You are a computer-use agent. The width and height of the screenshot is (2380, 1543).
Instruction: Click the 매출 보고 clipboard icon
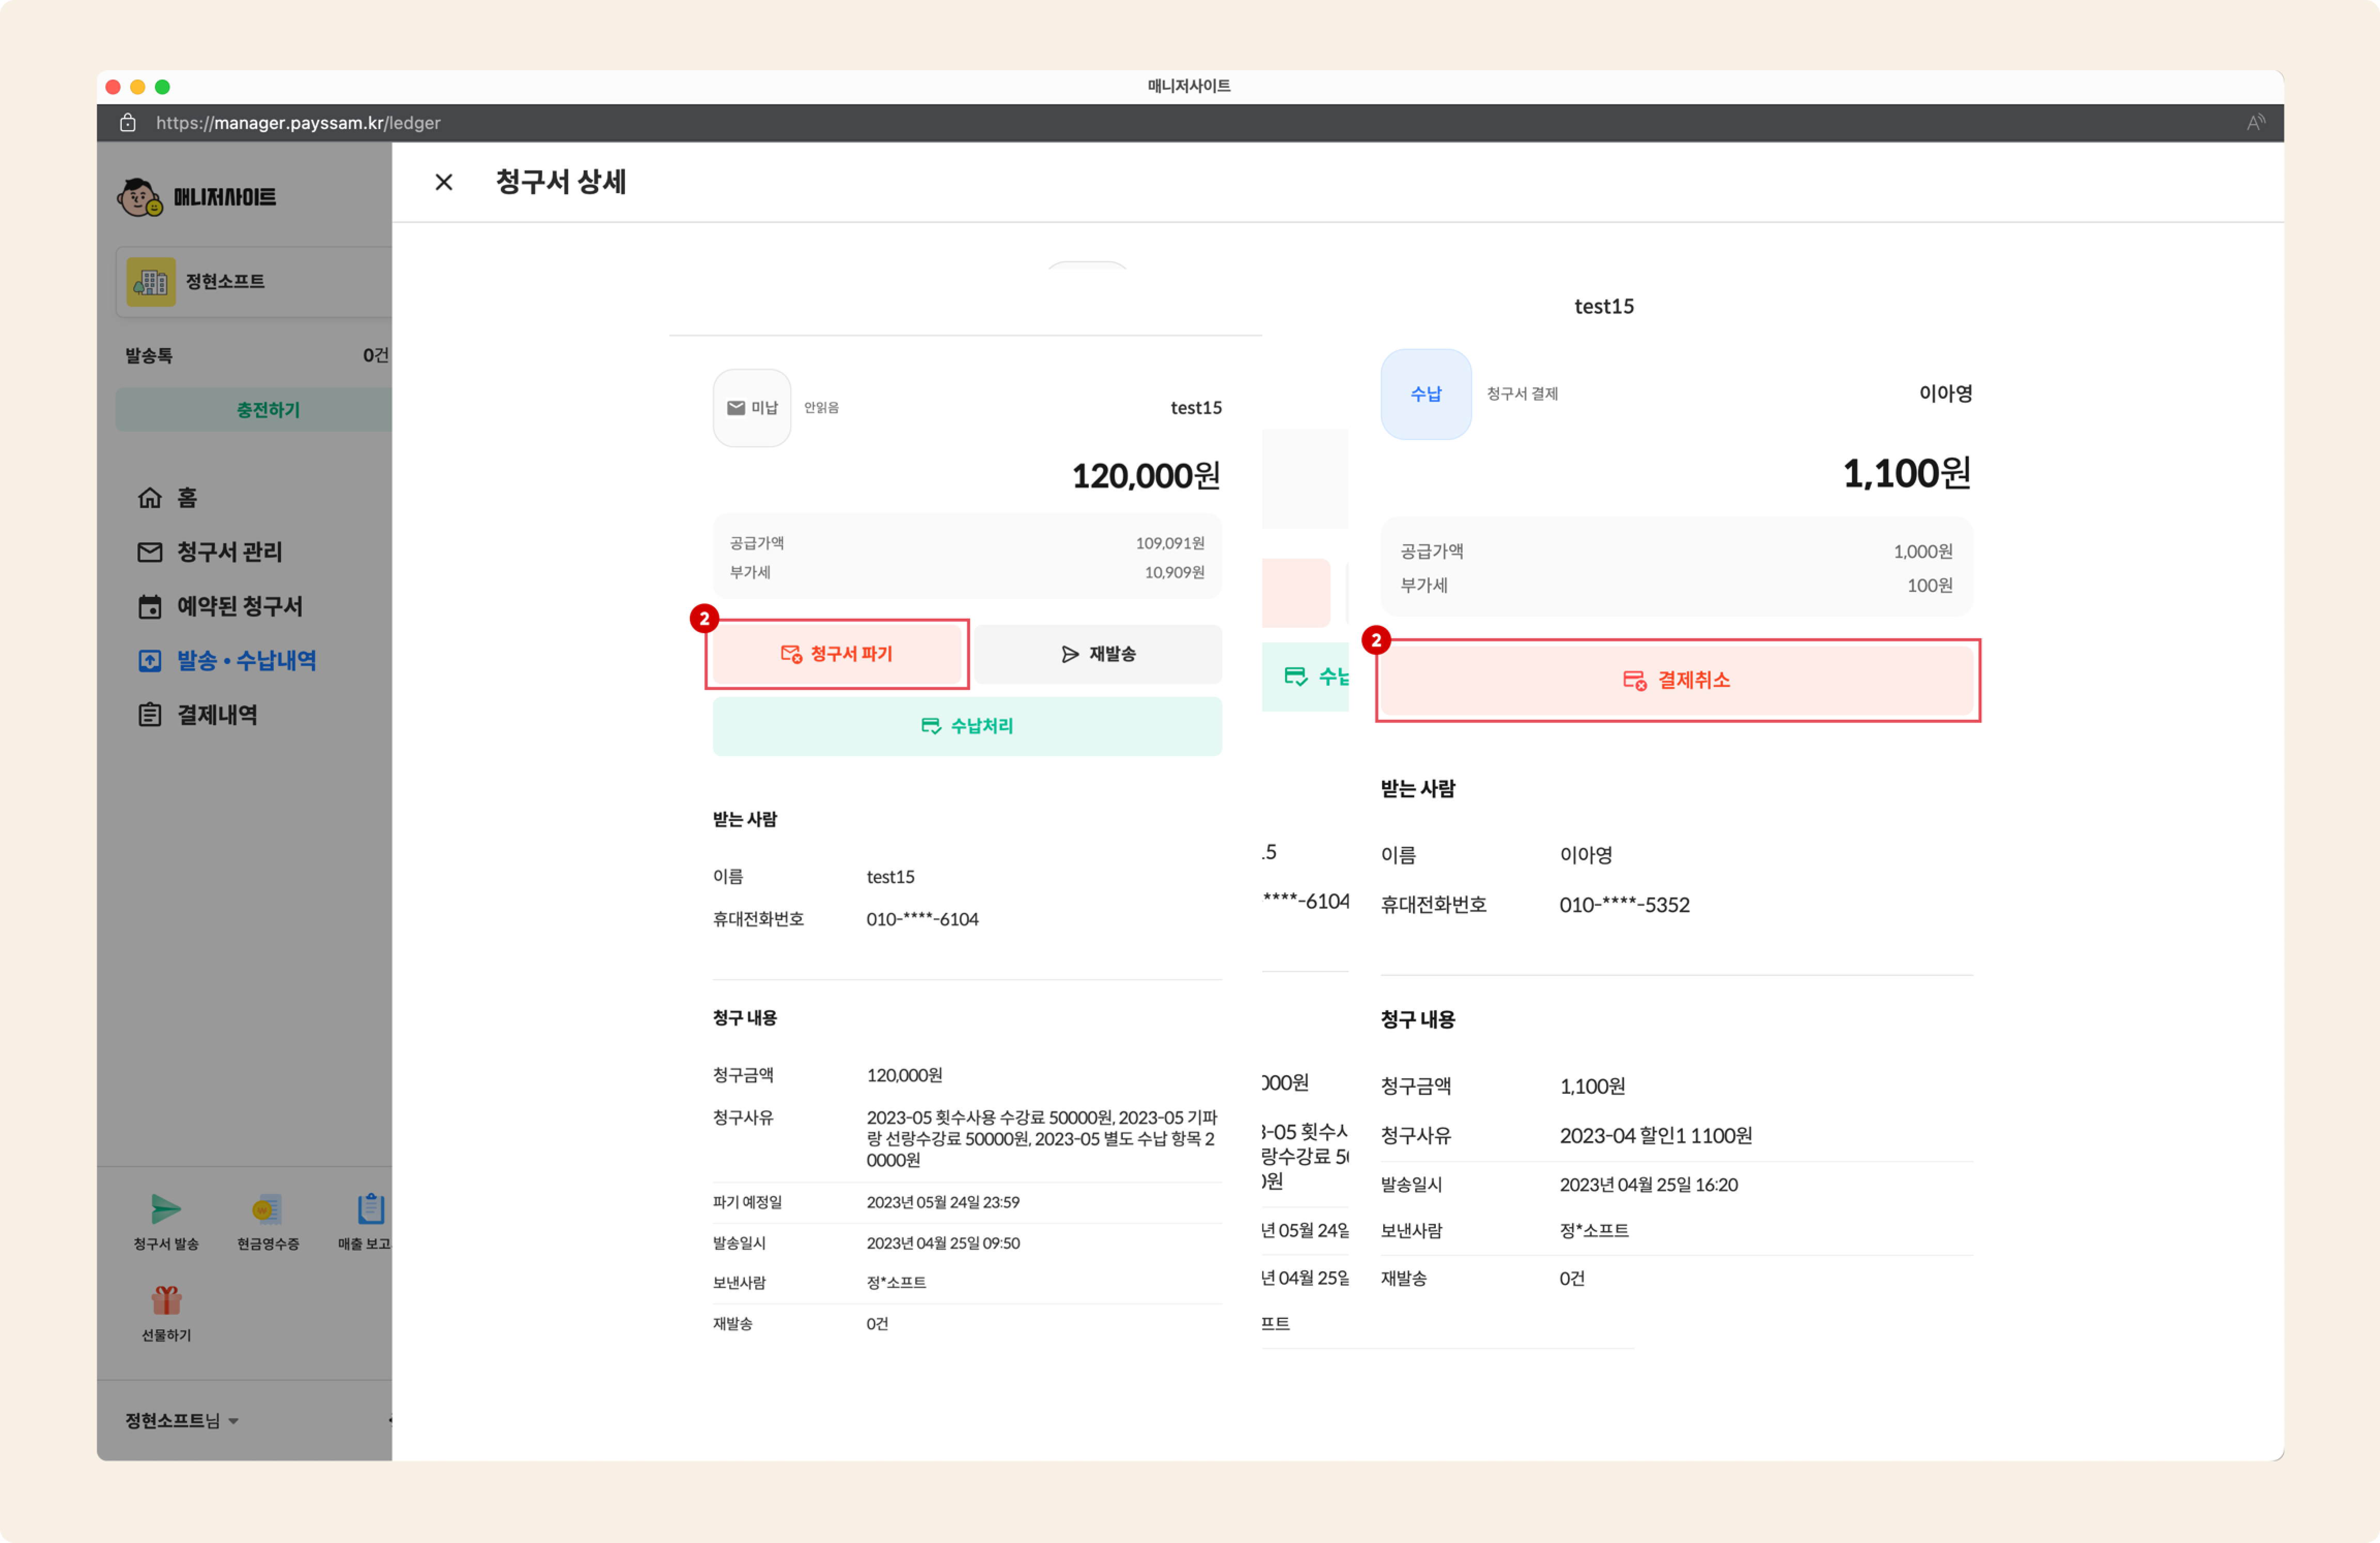click(x=370, y=1209)
